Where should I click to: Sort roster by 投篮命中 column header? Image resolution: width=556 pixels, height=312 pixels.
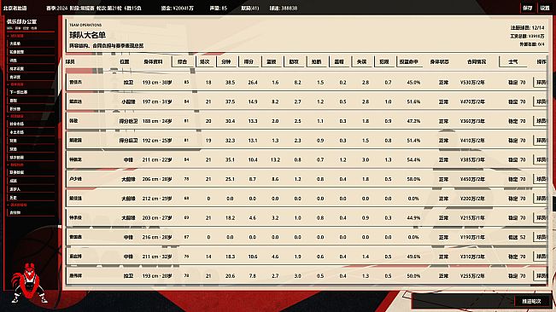click(408, 61)
